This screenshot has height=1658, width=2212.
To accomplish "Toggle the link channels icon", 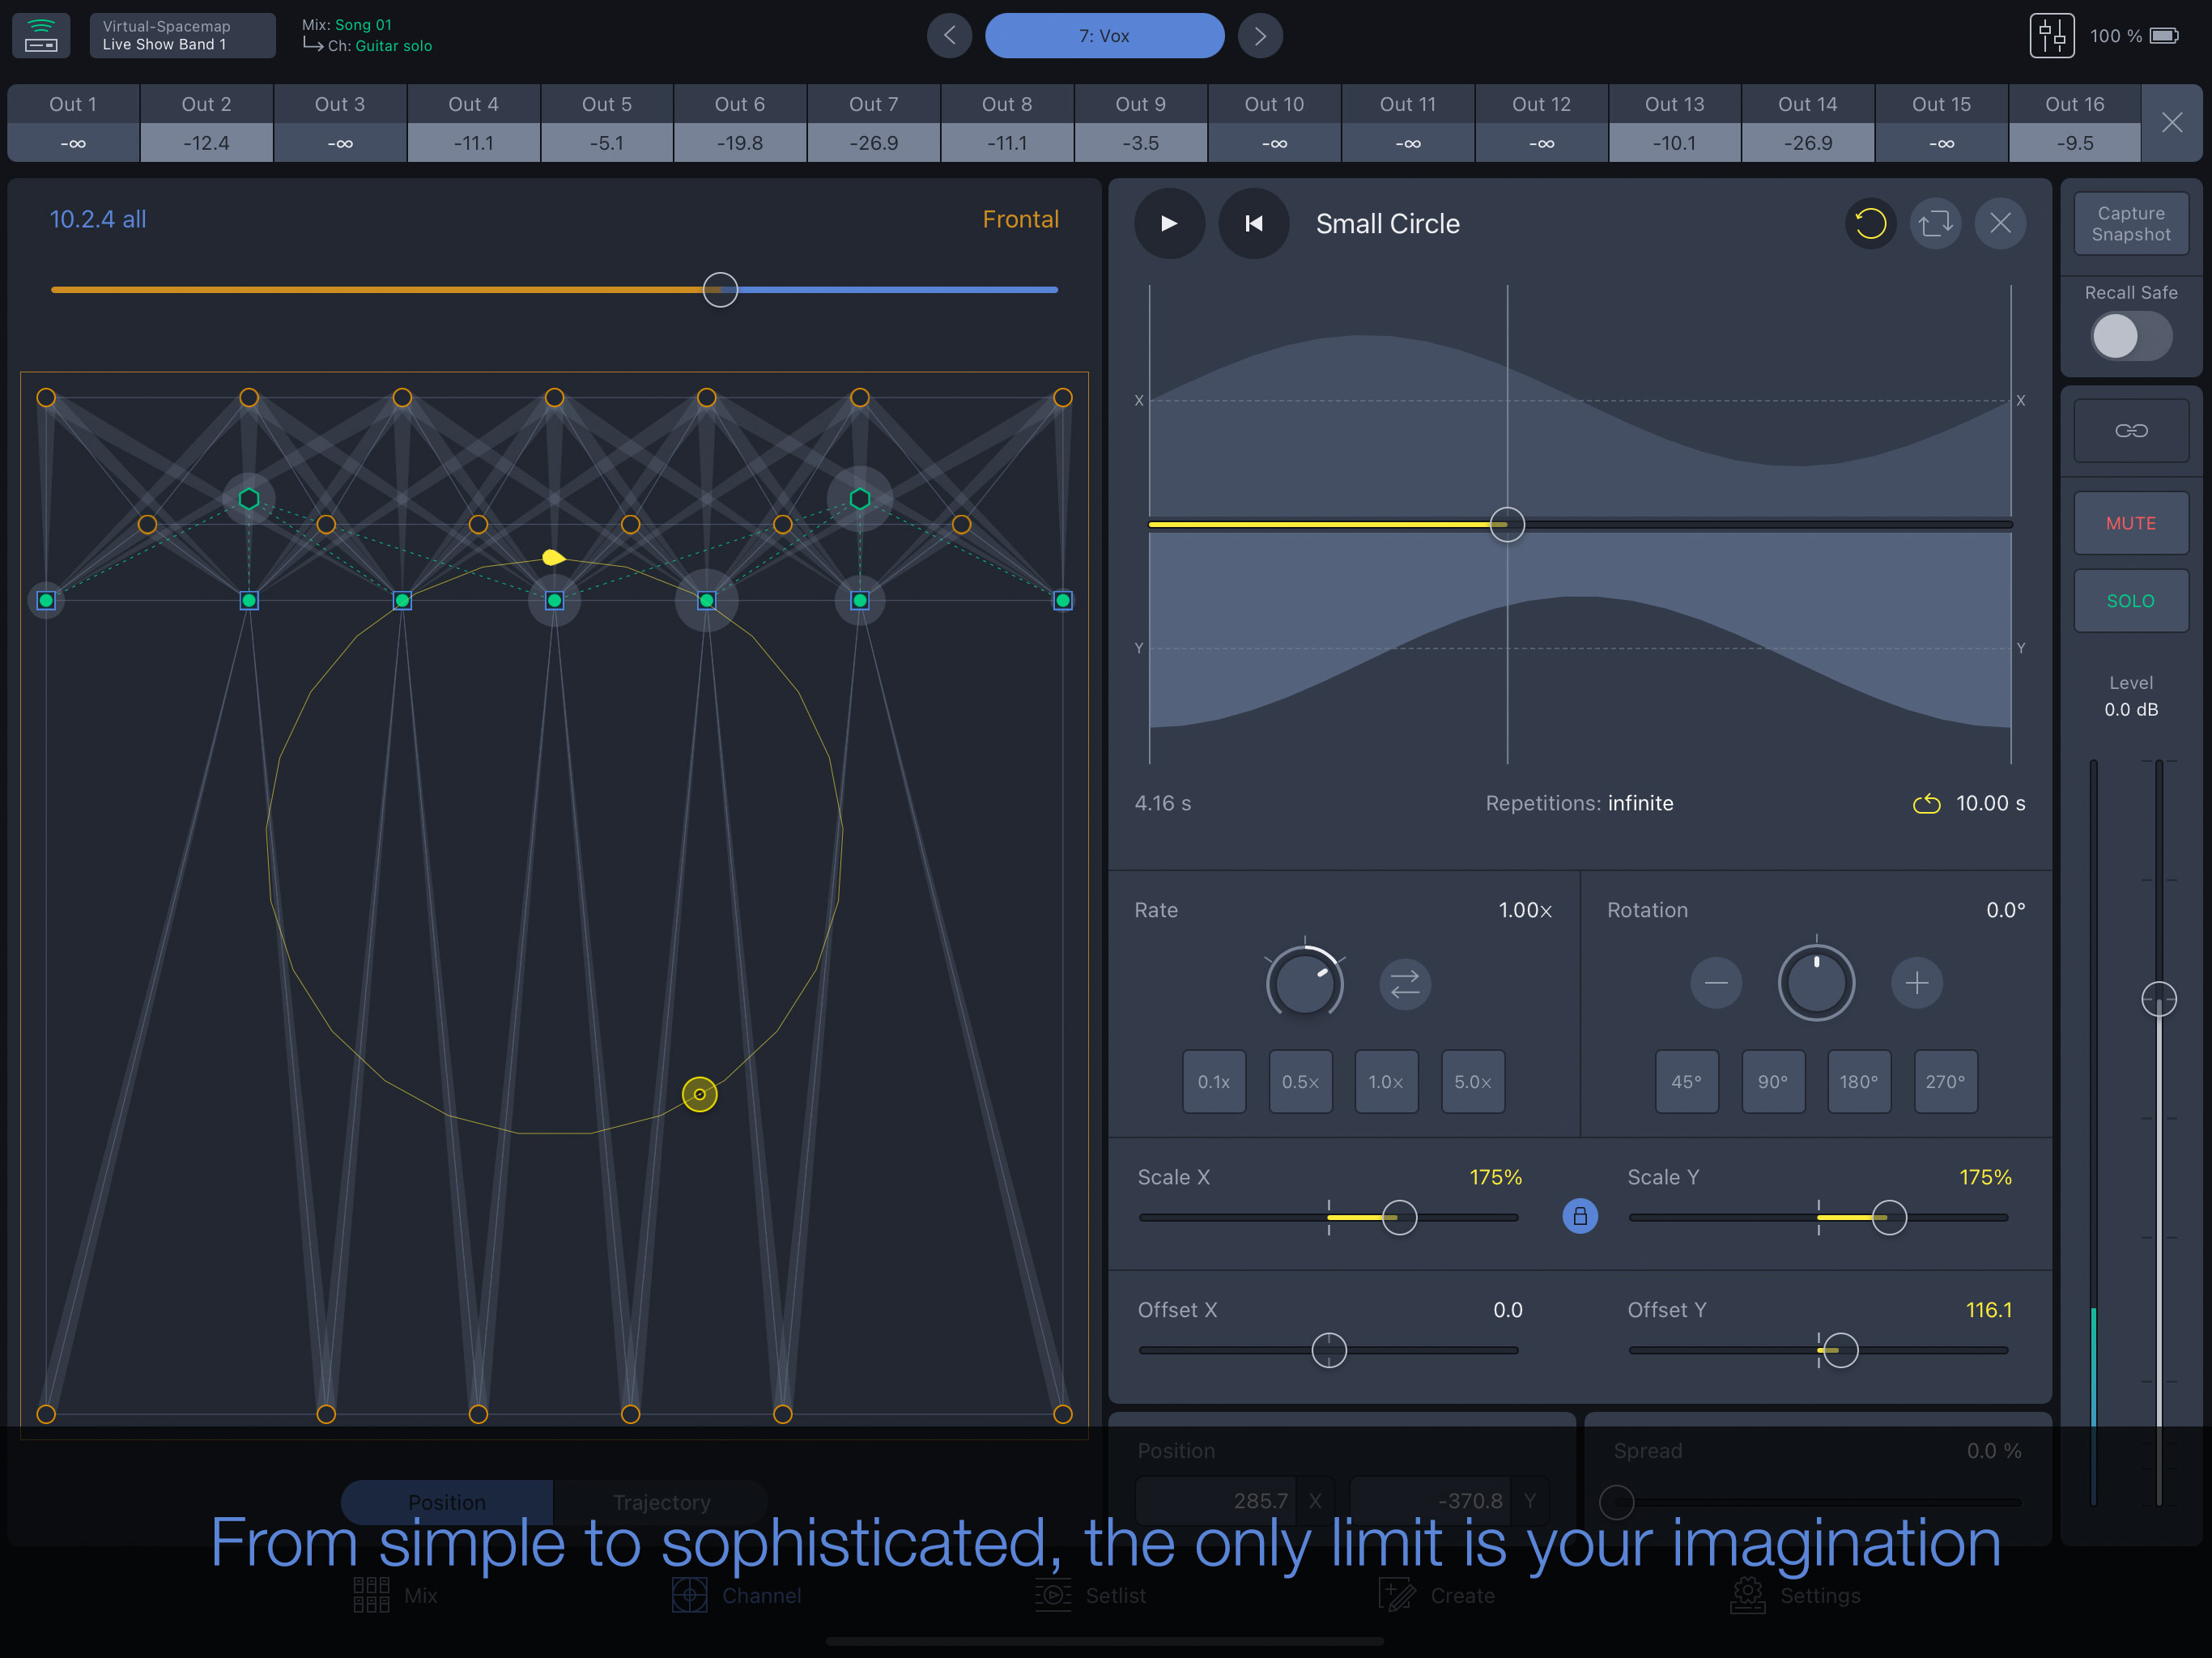I will pyautogui.click(x=2130, y=431).
